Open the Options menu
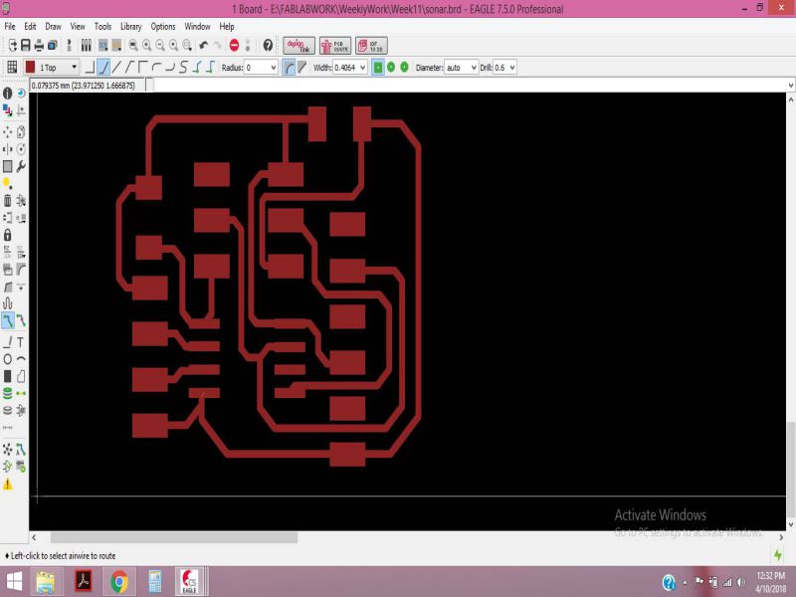 coord(163,26)
